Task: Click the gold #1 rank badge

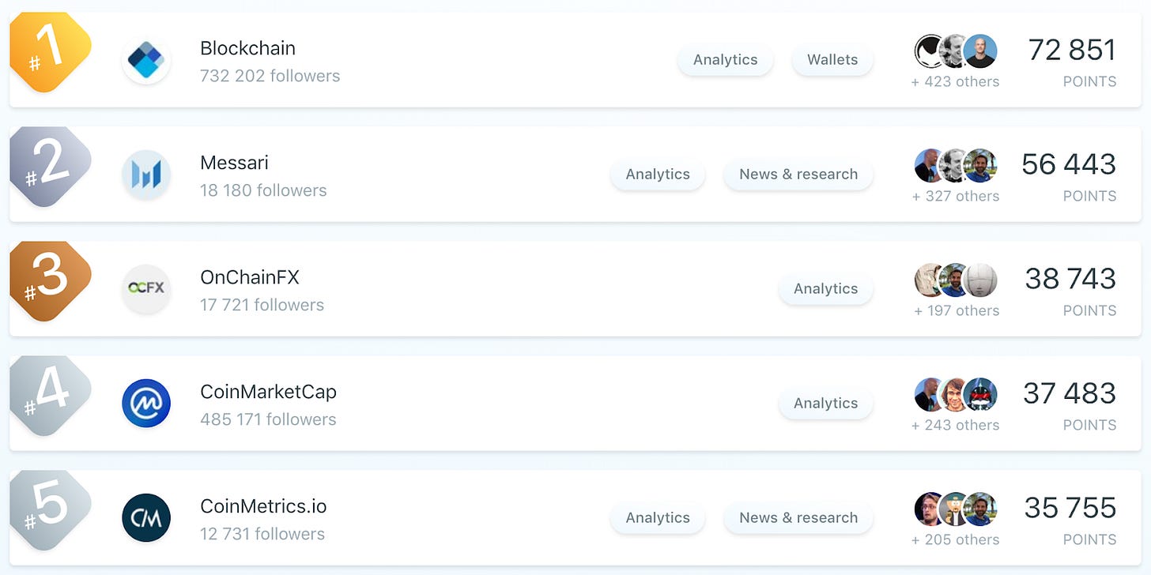Action: pyautogui.click(x=51, y=51)
